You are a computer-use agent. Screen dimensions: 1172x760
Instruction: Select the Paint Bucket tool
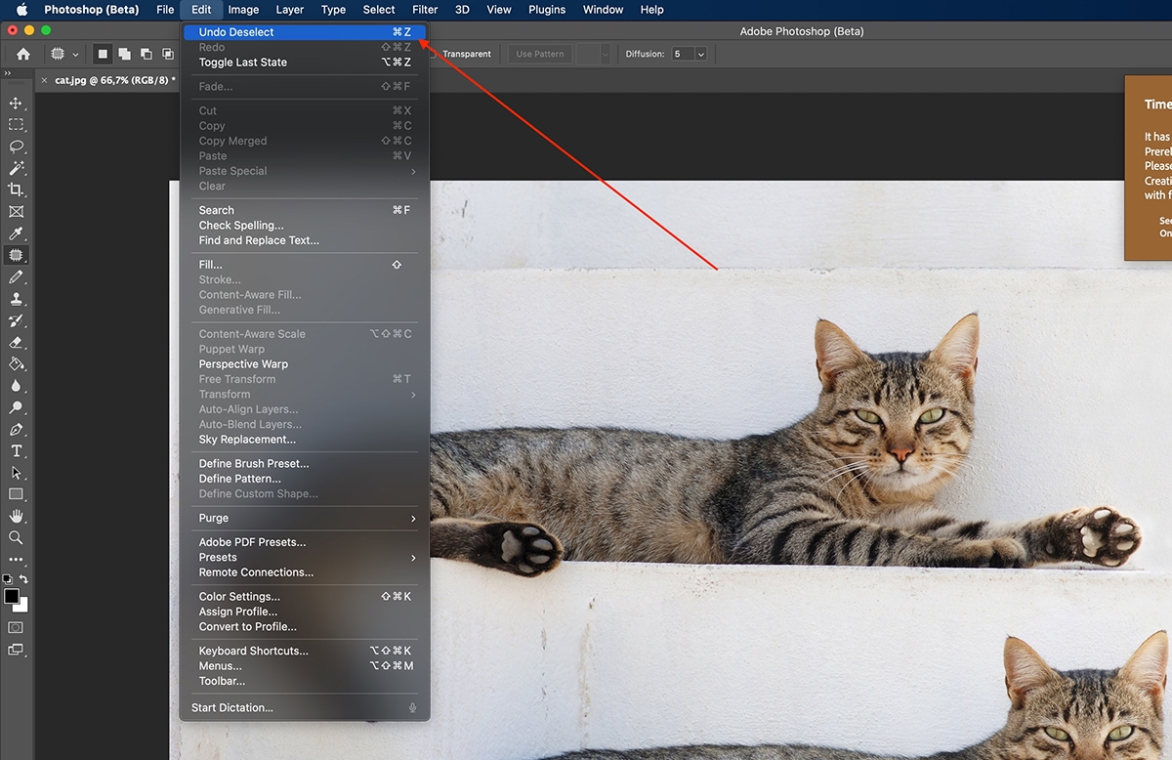point(16,363)
